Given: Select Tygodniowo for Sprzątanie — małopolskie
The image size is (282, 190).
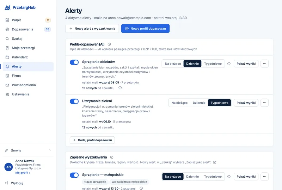Looking at the screenshot, I should click(213, 177).
